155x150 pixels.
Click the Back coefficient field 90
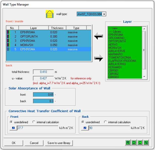[109, 128]
